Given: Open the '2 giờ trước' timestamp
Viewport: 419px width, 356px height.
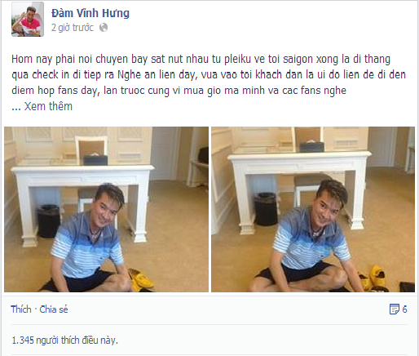Looking at the screenshot, I should point(73,28).
